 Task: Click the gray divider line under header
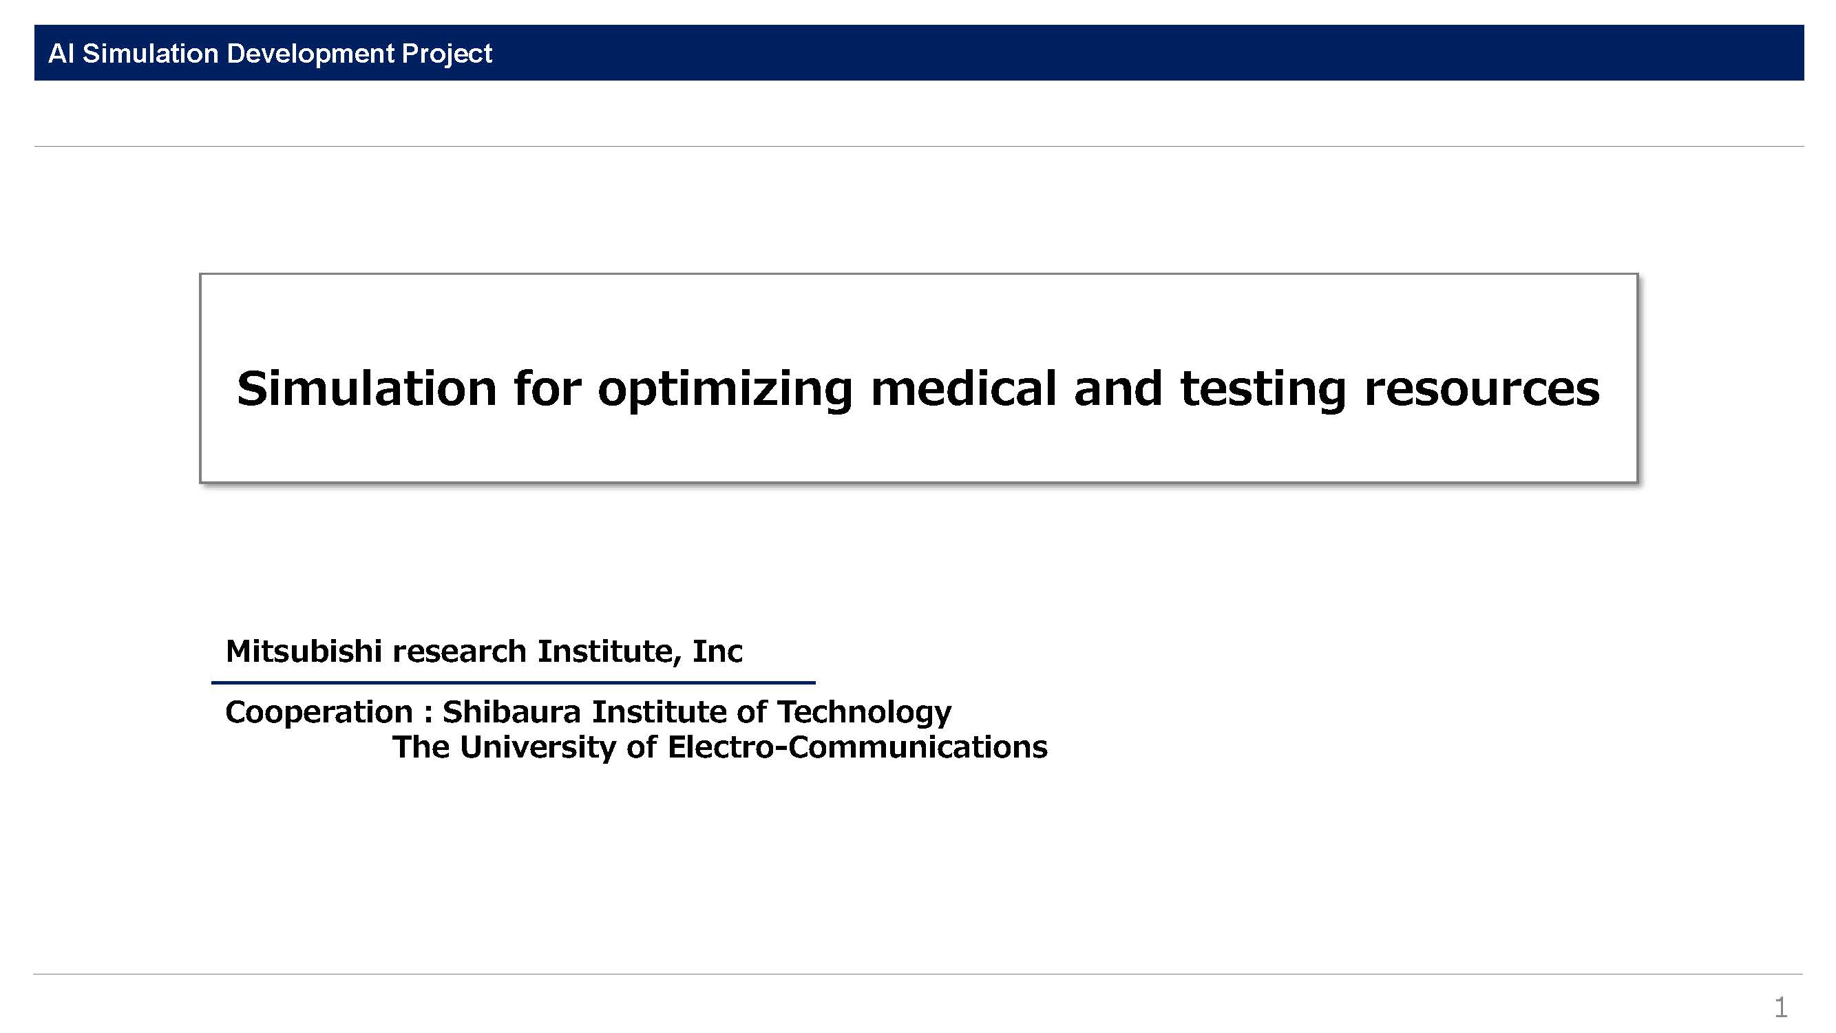pyautogui.click(x=919, y=146)
